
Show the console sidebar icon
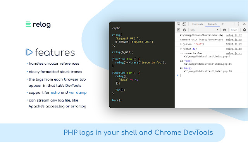[178, 30]
